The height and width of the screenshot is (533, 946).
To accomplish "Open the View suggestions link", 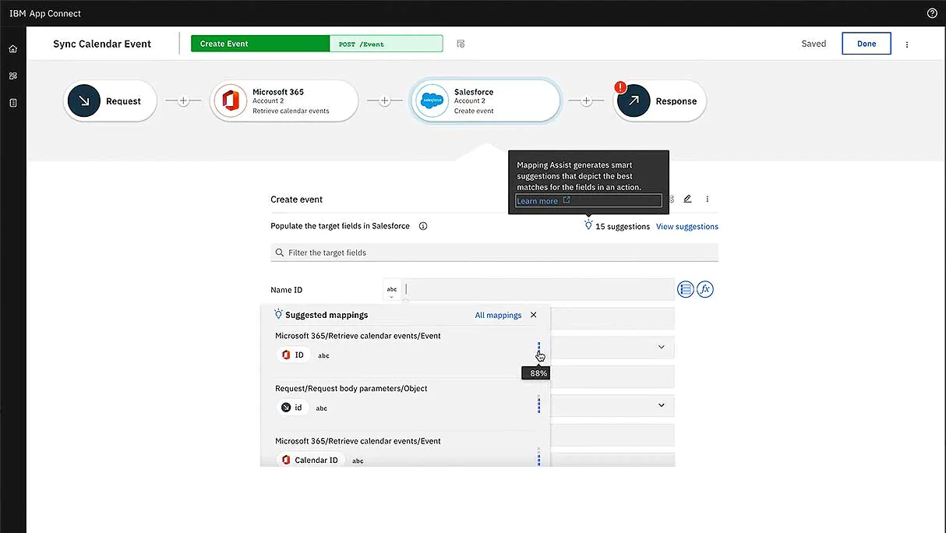I will 687,226.
